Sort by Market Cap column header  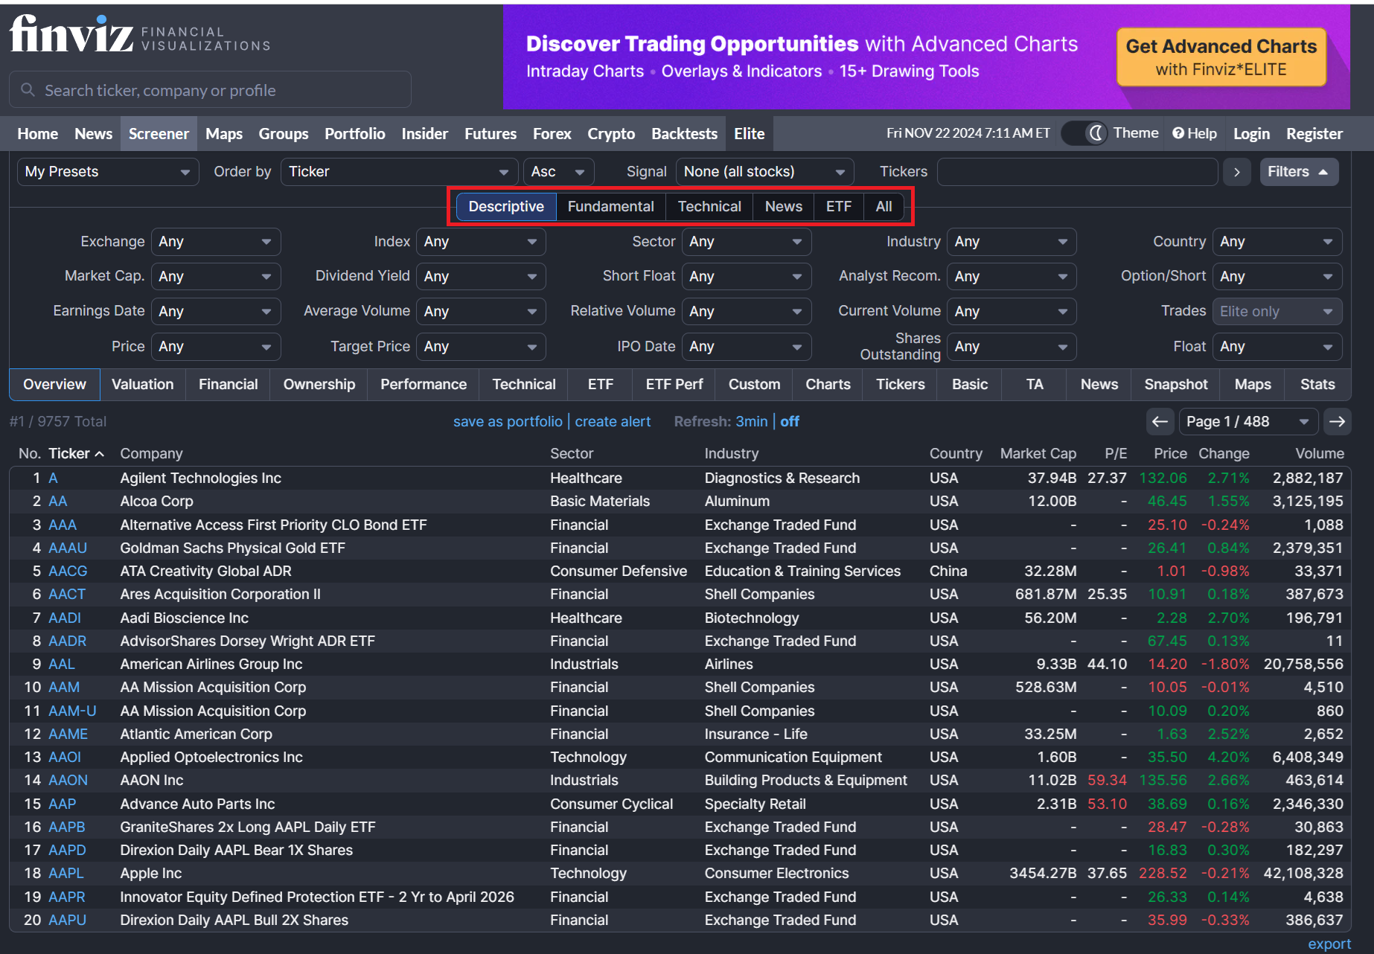pos(1038,453)
